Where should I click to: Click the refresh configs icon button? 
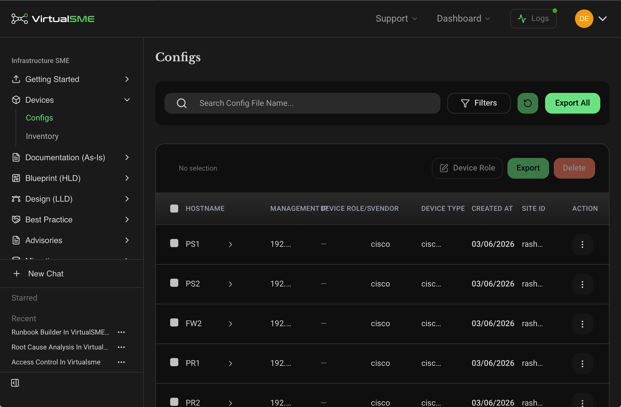528,103
